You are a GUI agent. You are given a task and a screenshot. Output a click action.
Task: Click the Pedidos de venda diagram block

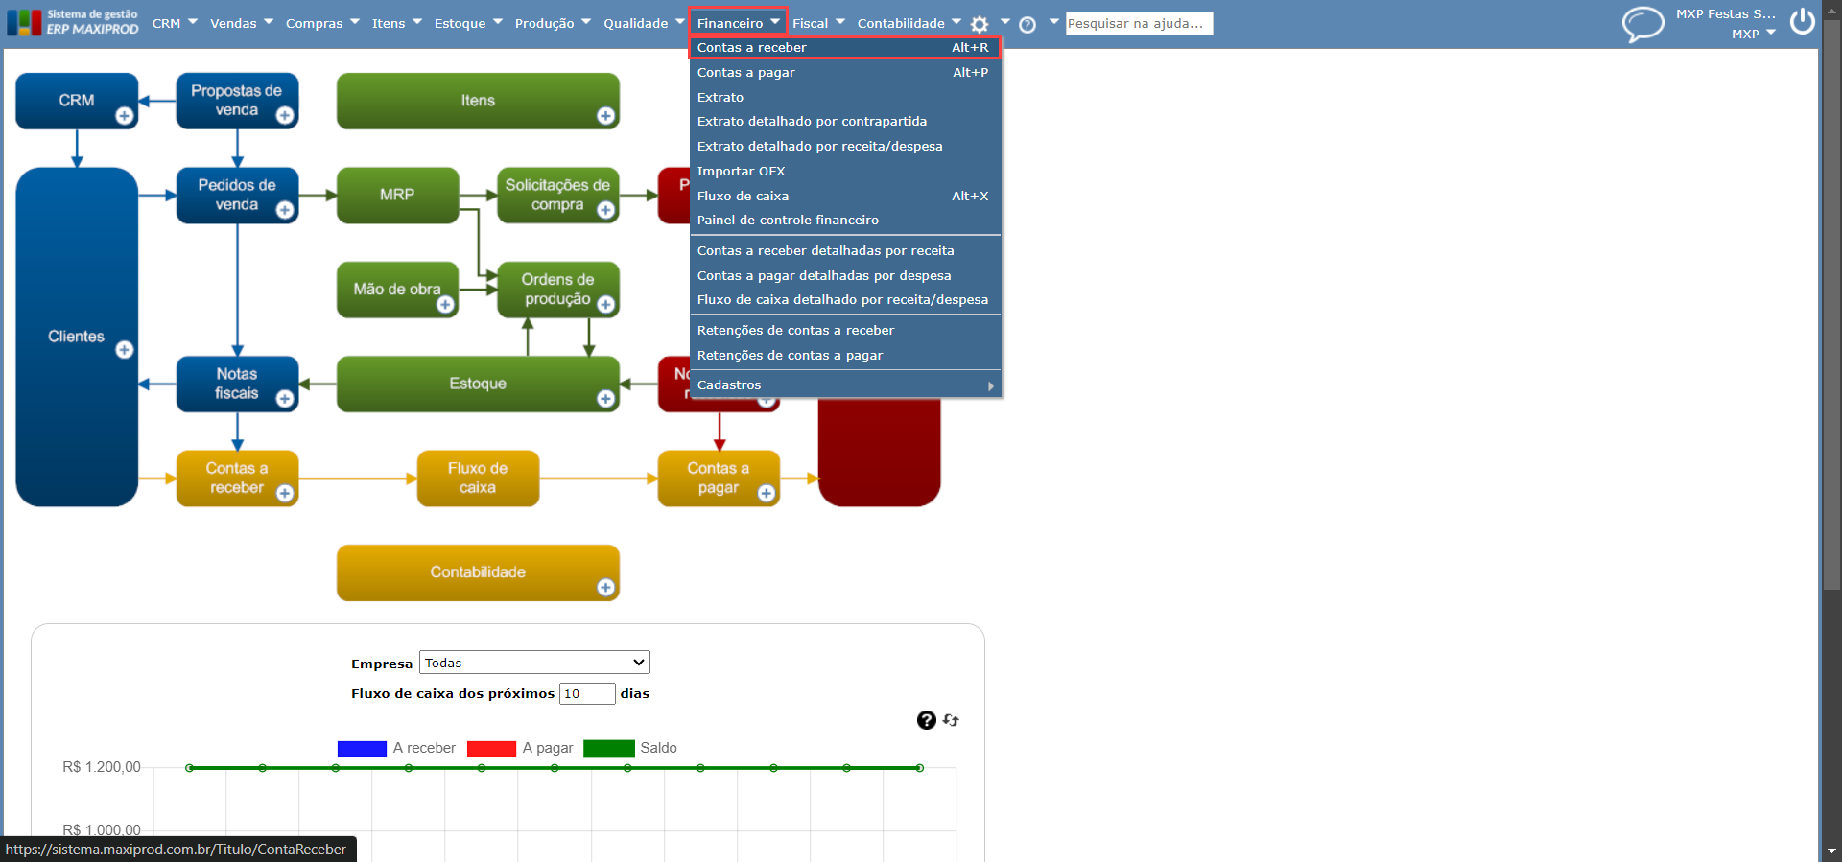click(237, 196)
